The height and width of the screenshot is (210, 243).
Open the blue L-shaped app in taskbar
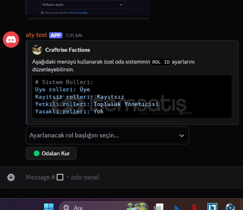pos(212,207)
